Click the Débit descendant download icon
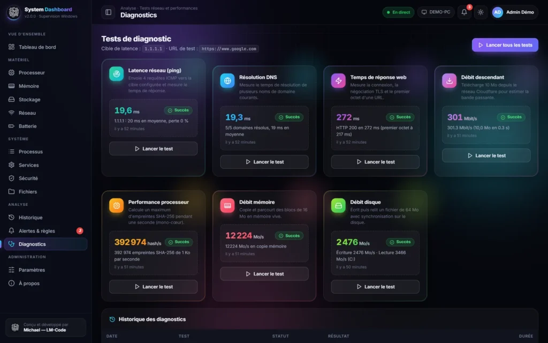 point(449,81)
